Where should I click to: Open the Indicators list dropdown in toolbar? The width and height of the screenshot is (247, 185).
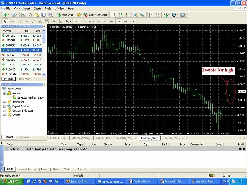point(166,15)
